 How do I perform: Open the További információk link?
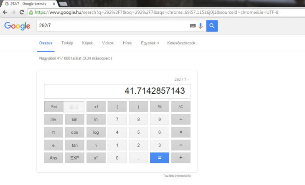(177, 176)
